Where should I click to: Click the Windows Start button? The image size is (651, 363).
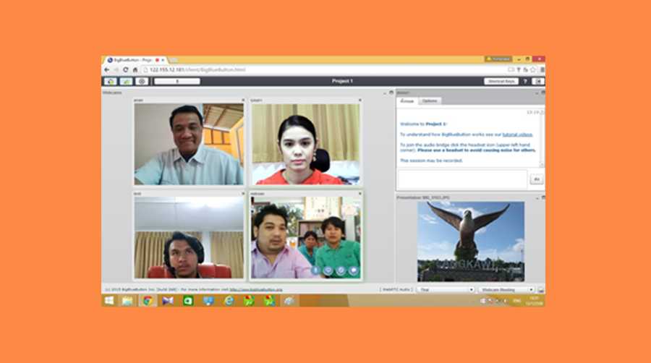point(109,300)
